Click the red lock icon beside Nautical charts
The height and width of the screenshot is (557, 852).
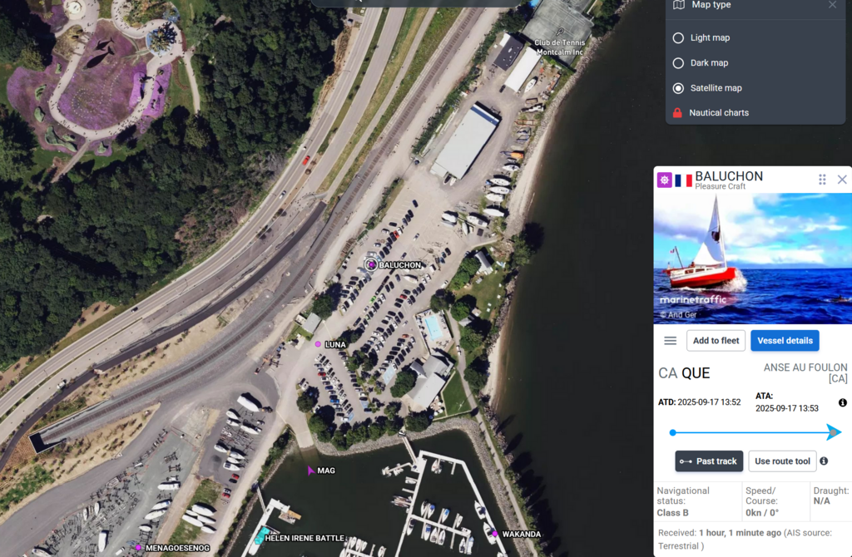tap(677, 113)
